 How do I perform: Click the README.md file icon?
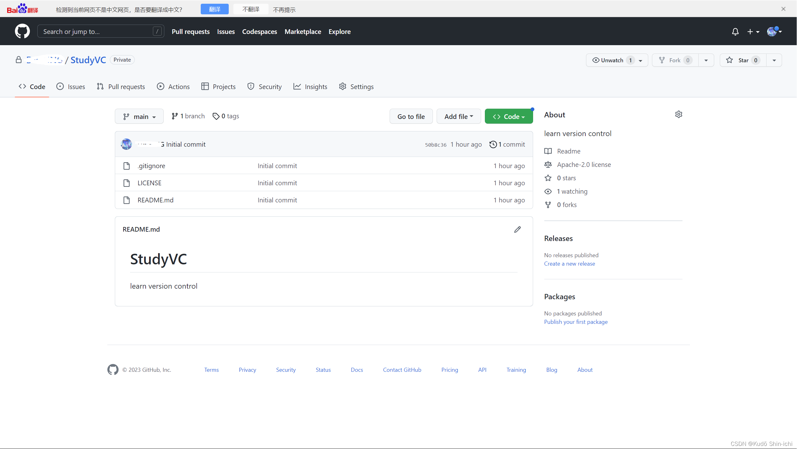(126, 200)
